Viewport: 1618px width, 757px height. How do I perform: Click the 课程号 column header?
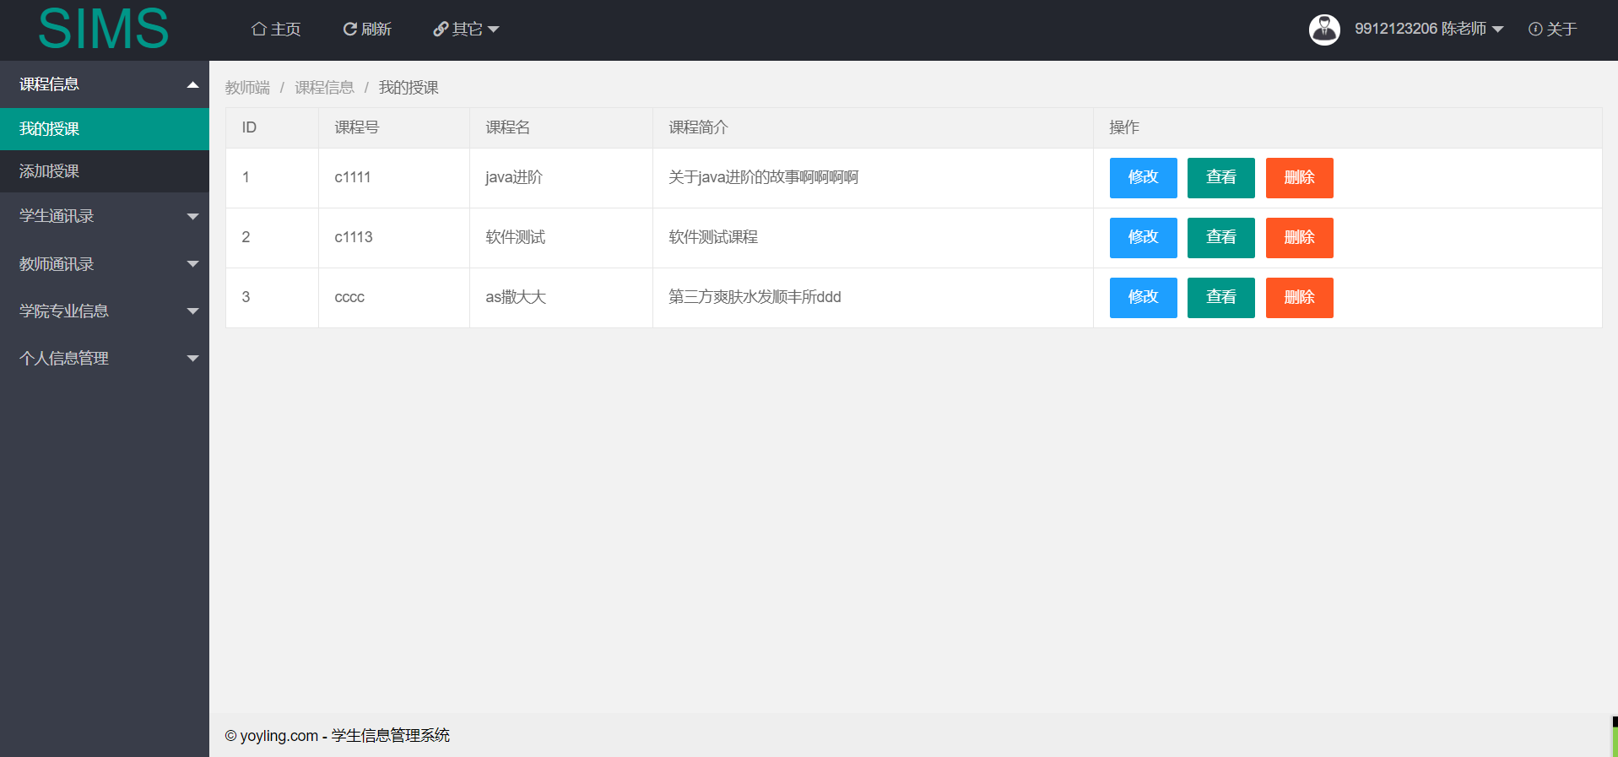pyautogui.click(x=394, y=128)
